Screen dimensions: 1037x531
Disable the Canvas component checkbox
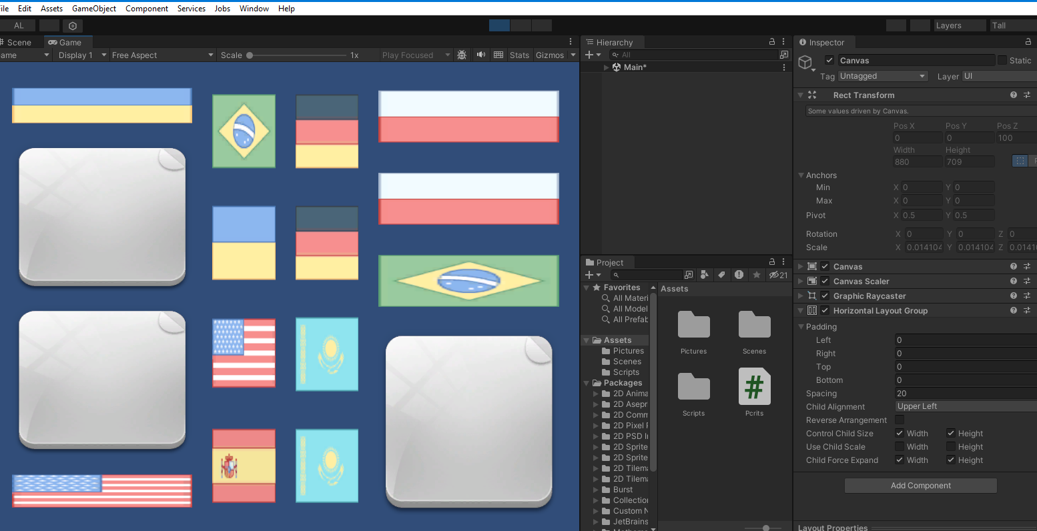pos(825,266)
